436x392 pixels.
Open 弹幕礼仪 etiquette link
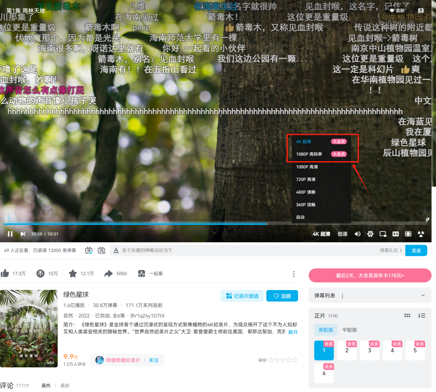tap(391, 250)
